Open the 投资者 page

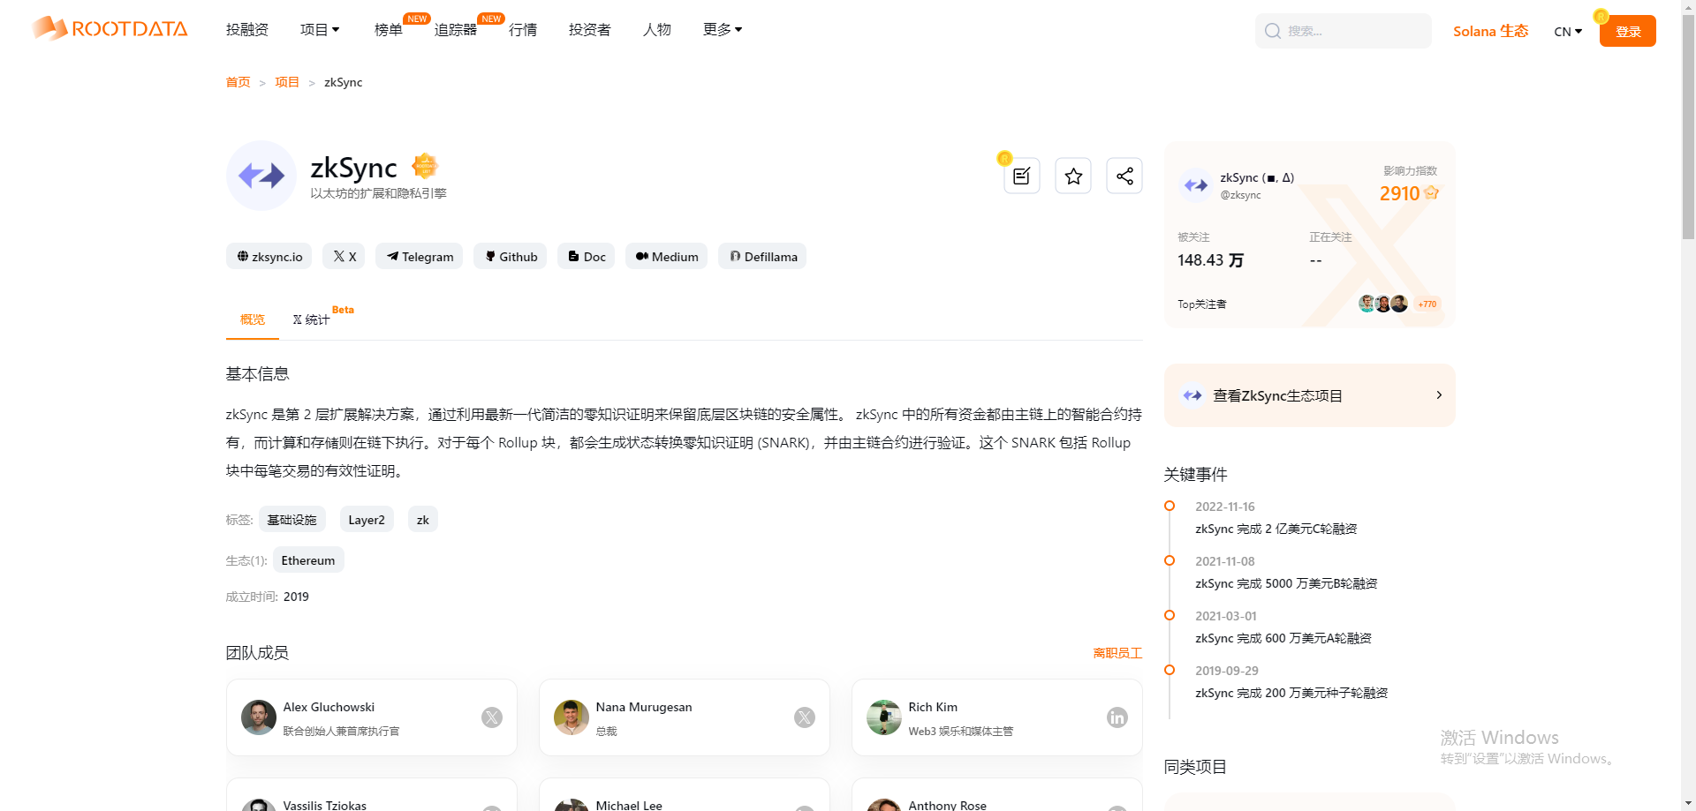[x=590, y=30]
